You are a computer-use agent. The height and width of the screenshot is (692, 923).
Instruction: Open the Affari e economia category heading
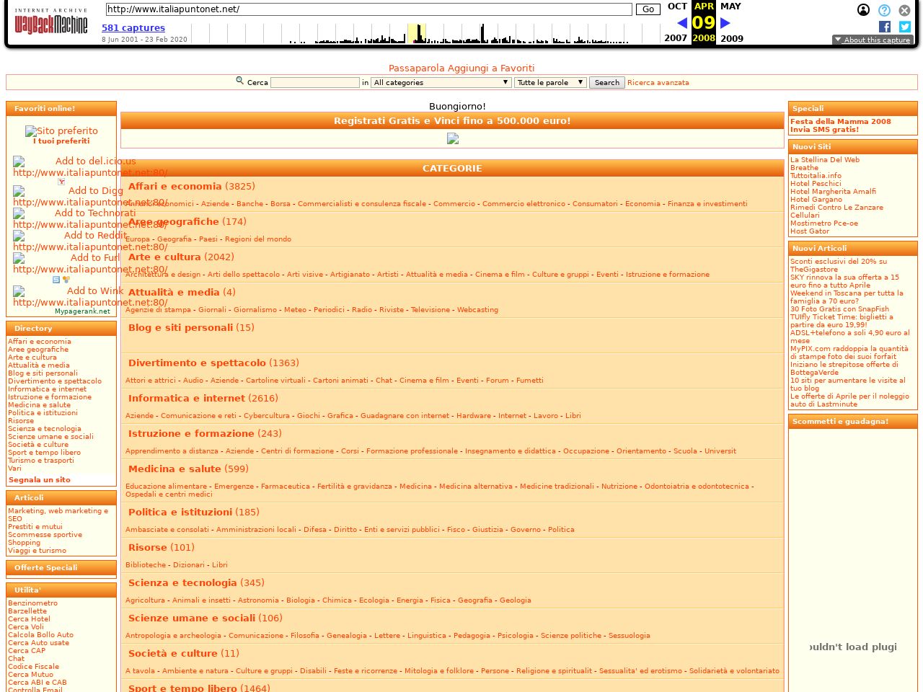[x=175, y=187]
